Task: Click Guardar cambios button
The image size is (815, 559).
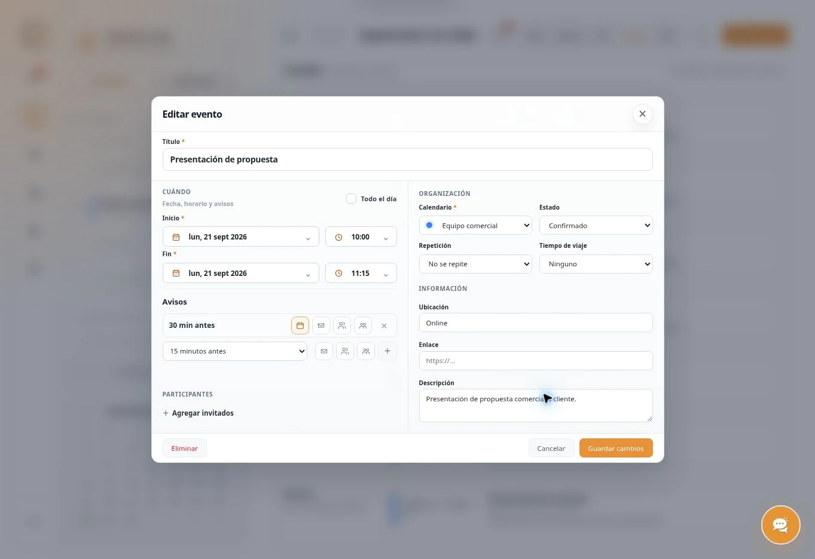Action: click(x=616, y=448)
